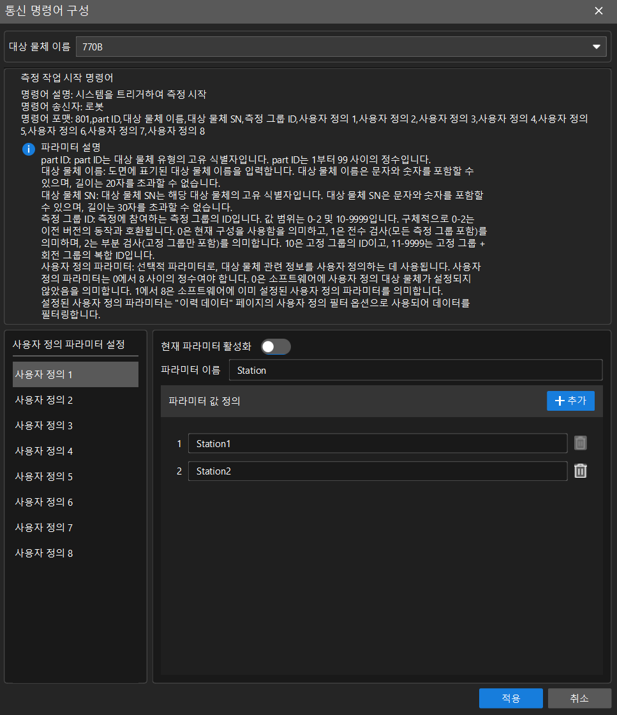Click the row number 2 label beside Station2
Viewport: 617px width, 715px height.
pos(179,471)
